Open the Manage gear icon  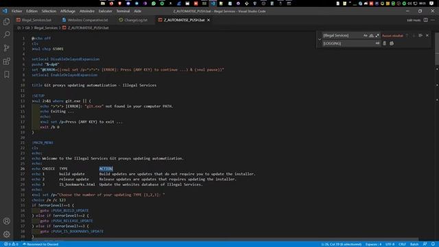(x=6, y=234)
